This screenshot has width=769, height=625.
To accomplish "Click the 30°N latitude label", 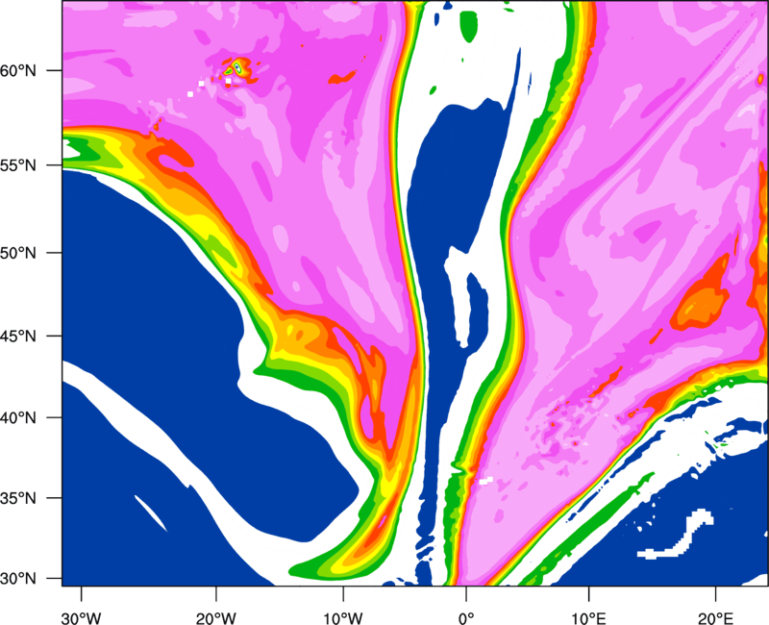I will [20, 579].
